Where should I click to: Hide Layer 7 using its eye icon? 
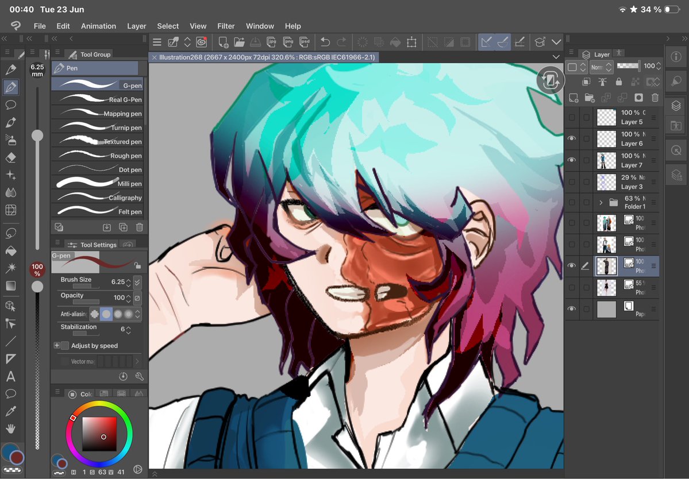pyautogui.click(x=572, y=160)
